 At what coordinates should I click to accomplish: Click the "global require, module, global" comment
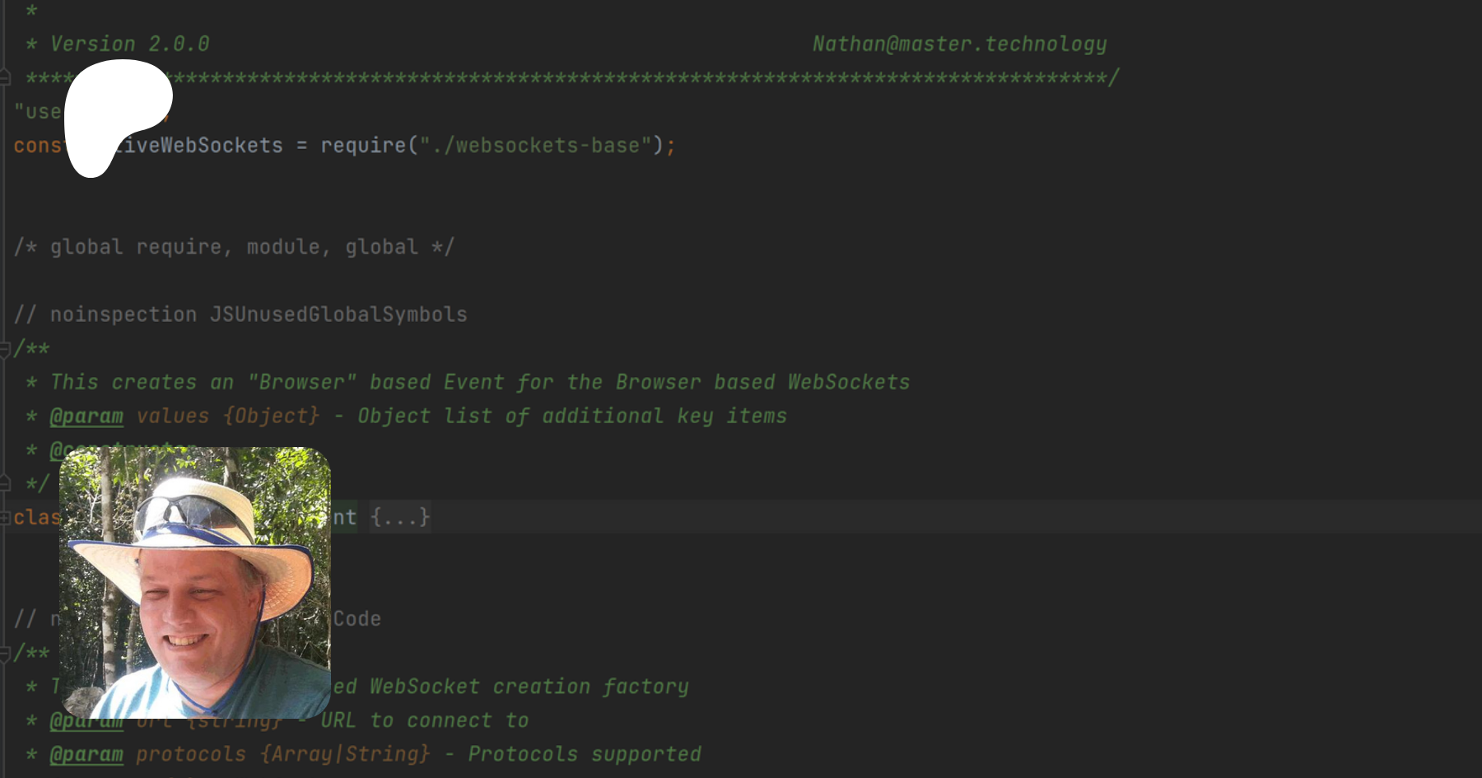click(234, 247)
